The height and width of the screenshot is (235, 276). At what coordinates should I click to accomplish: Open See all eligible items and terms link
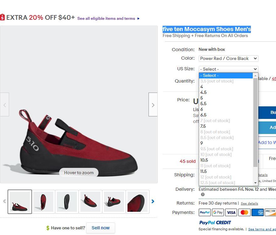point(106,19)
